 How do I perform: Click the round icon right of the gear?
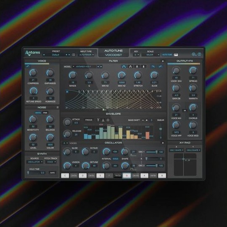tap(199, 54)
